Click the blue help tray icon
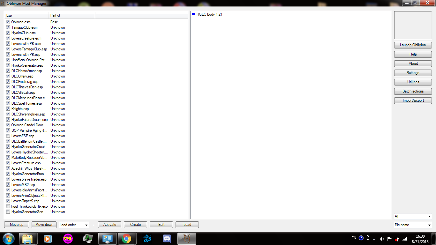This screenshot has height=245, width=436. [361, 238]
